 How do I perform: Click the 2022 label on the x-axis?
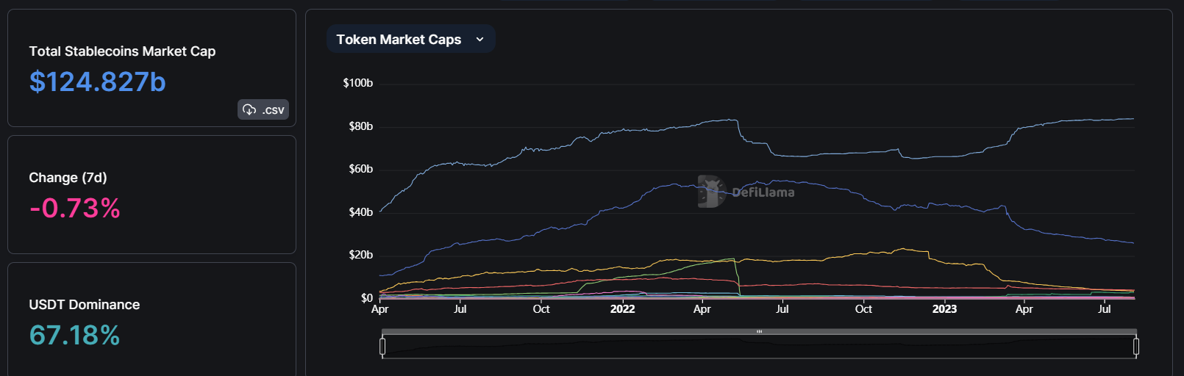[622, 309]
